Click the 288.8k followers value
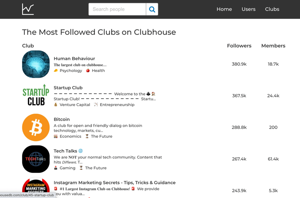The height and width of the screenshot is (198, 300). [x=239, y=127]
